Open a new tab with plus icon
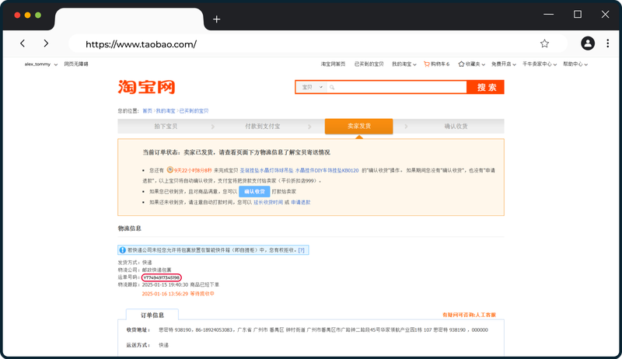Image resolution: width=622 pixels, height=359 pixels. pos(216,19)
